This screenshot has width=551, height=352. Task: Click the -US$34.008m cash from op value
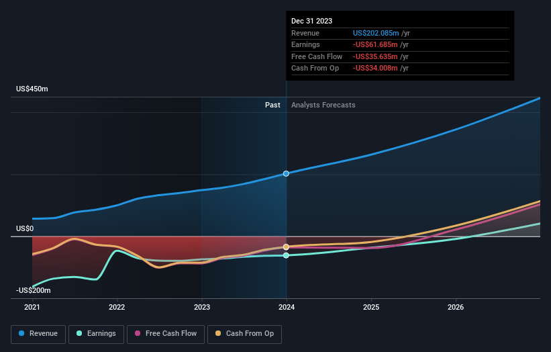click(375, 69)
